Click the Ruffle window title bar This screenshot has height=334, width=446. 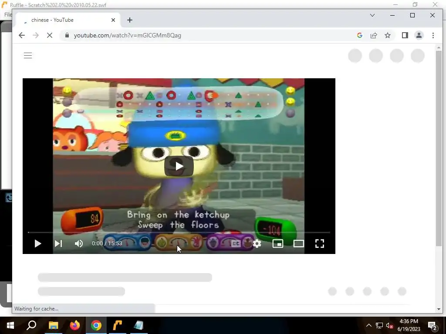[199, 4]
